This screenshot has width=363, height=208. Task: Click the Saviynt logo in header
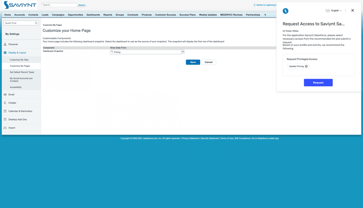[20, 5]
